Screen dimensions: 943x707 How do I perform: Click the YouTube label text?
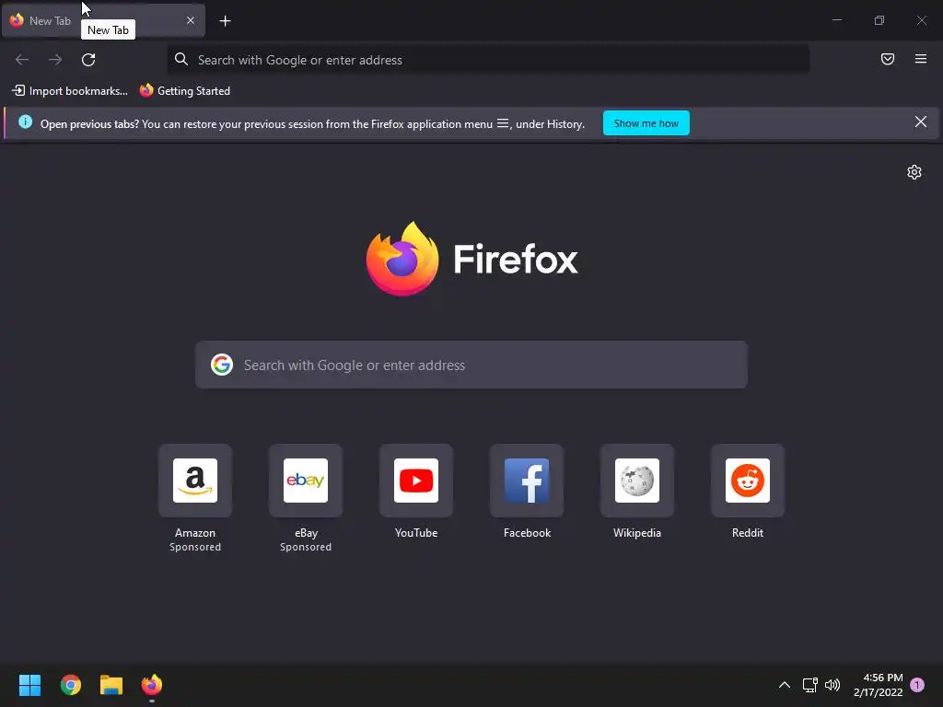point(416,533)
